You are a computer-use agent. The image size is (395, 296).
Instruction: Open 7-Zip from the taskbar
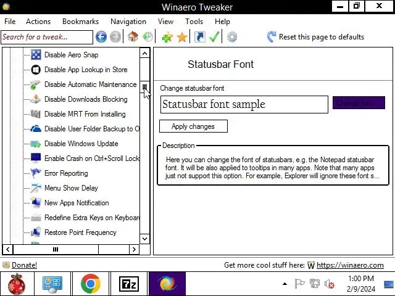pos(129,284)
